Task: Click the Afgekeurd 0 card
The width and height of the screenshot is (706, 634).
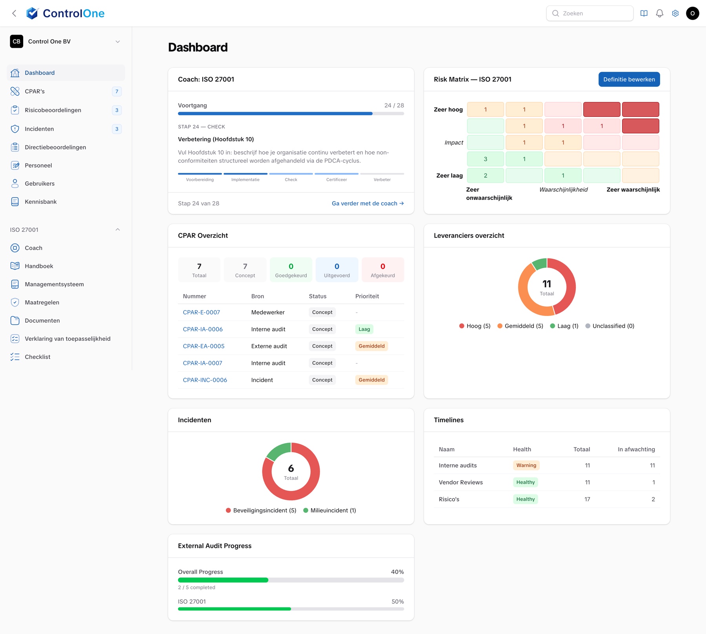Action: (x=383, y=270)
